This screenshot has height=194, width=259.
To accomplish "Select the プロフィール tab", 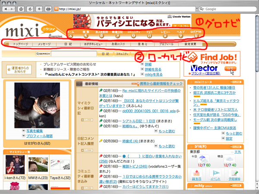I will click(x=166, y=44).
